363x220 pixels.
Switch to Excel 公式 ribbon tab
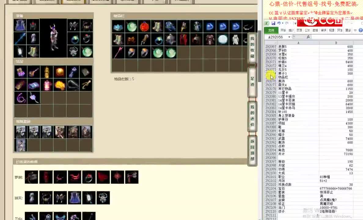307,30
